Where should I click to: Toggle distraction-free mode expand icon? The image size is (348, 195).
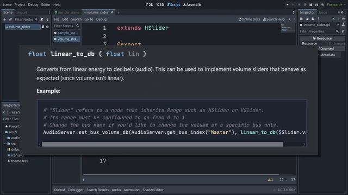294,12
